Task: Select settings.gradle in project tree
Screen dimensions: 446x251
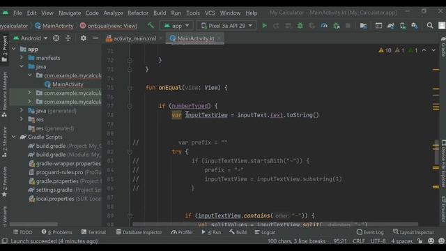Action: [x=64, y=190]
